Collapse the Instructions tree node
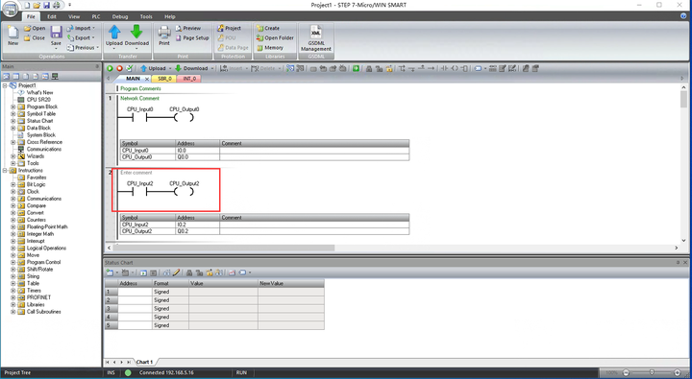 5,170
